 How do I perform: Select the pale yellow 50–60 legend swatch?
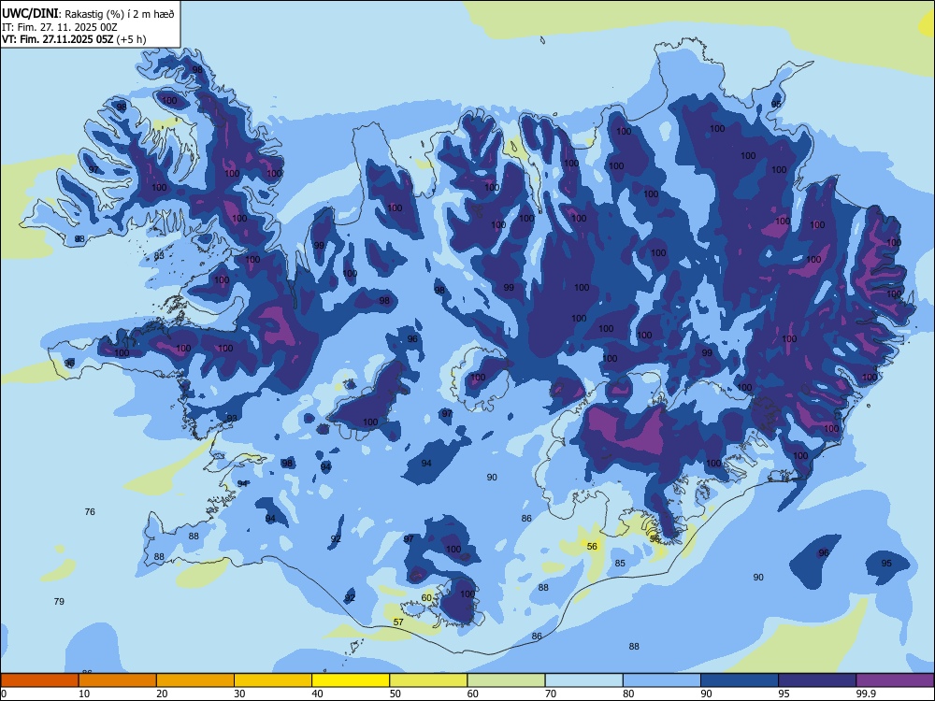pos(428,680)
